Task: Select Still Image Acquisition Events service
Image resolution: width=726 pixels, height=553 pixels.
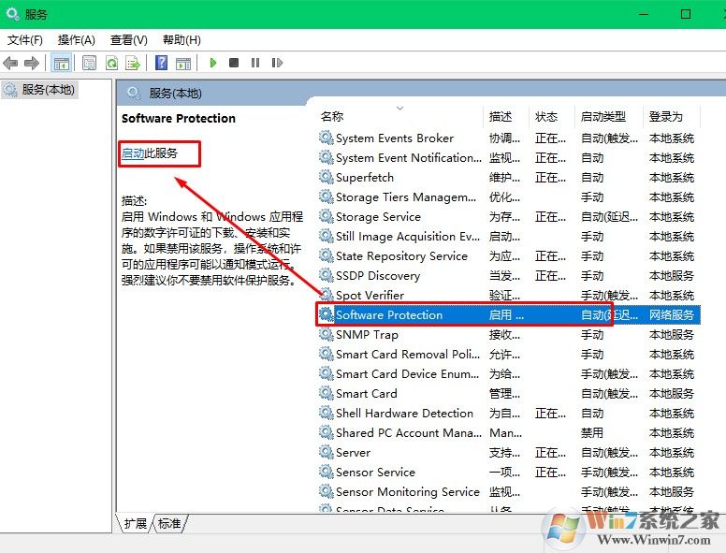Action: (x=509, y=236)
